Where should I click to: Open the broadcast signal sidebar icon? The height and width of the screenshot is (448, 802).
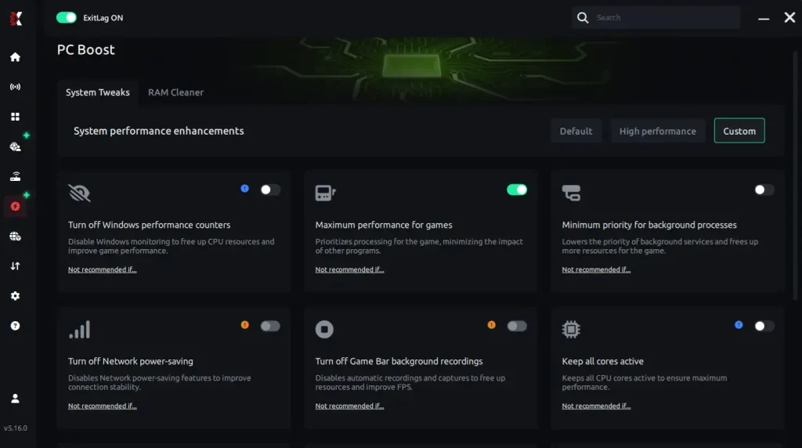pyautogui.click(x=16, y=87)
